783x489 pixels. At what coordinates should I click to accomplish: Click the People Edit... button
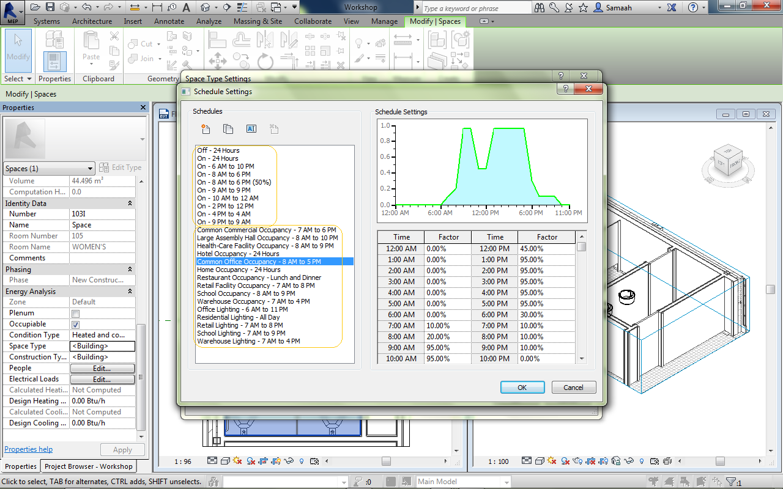(102, 369)
